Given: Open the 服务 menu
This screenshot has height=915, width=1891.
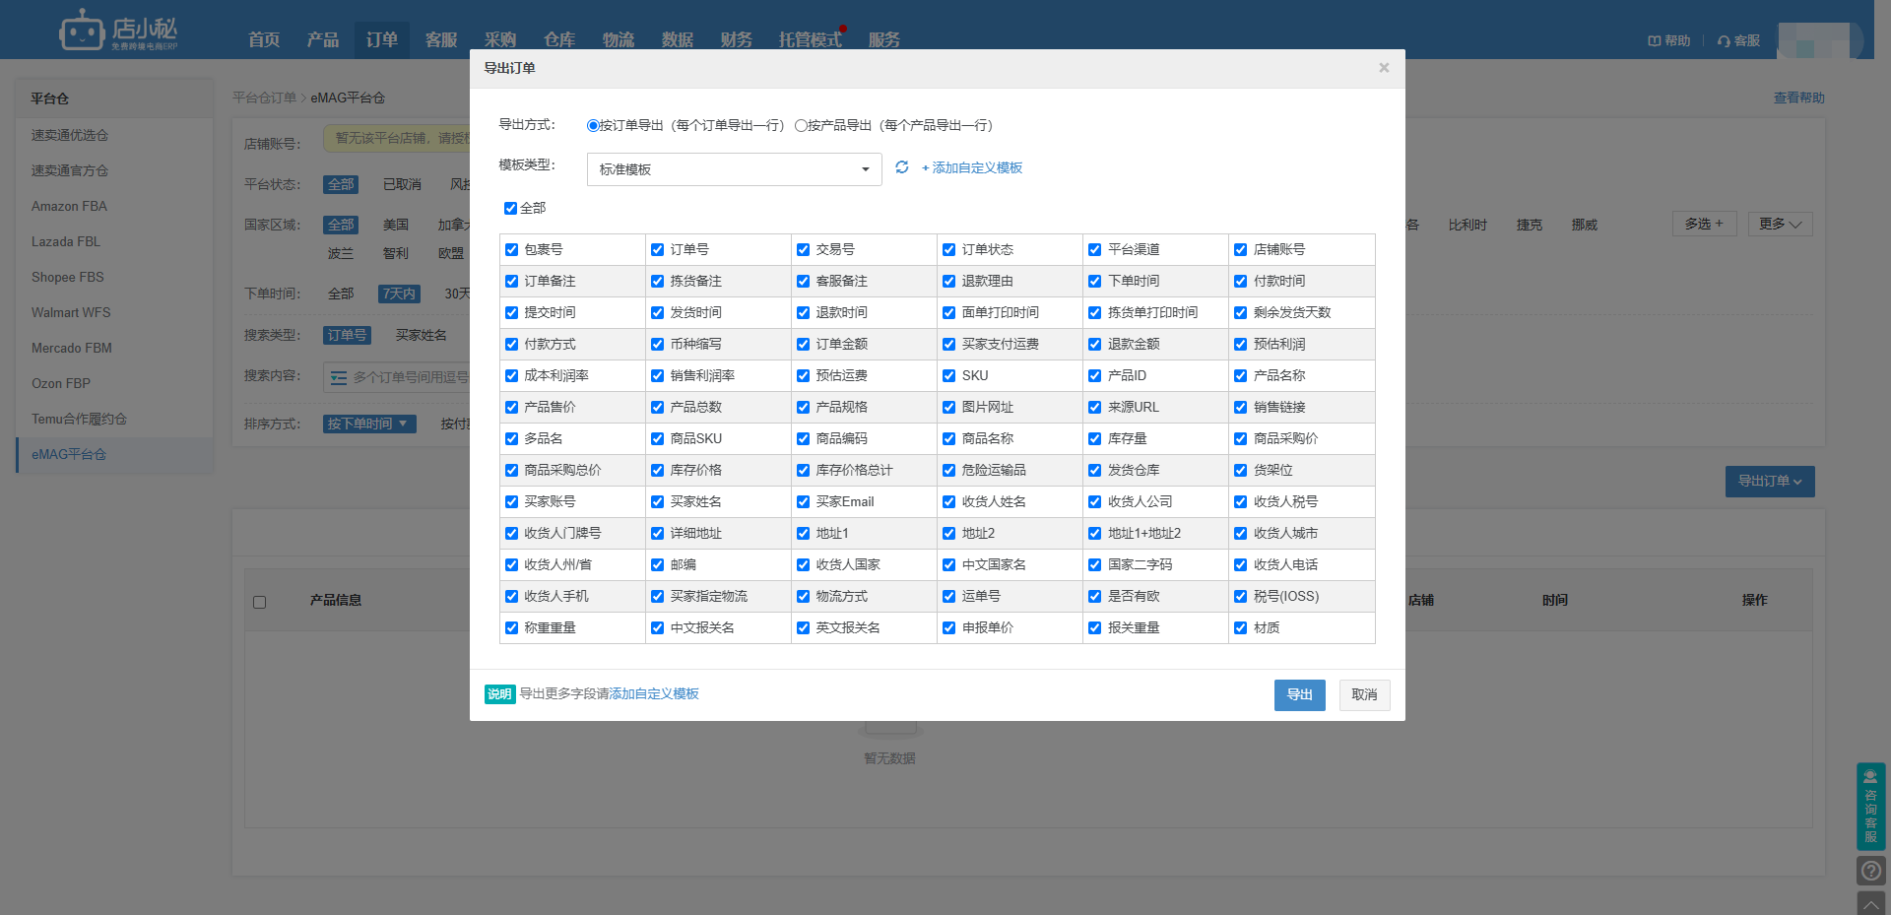Looking at the screenshot, I should (884, 40).
